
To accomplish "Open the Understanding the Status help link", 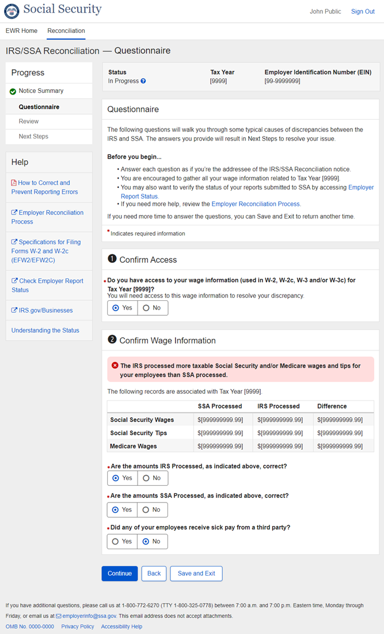I will (x=45, y=330).
